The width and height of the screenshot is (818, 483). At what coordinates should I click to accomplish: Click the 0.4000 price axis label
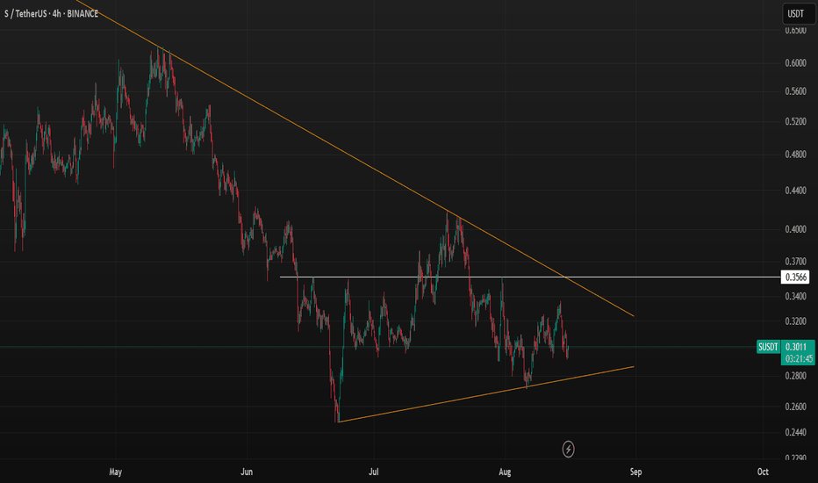[795, 229]
